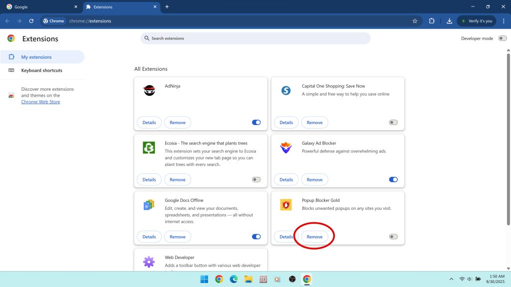Open Keyboard shortcuts in the sidebar
This screenshot has width=511, height=287.
click(41, 70)
